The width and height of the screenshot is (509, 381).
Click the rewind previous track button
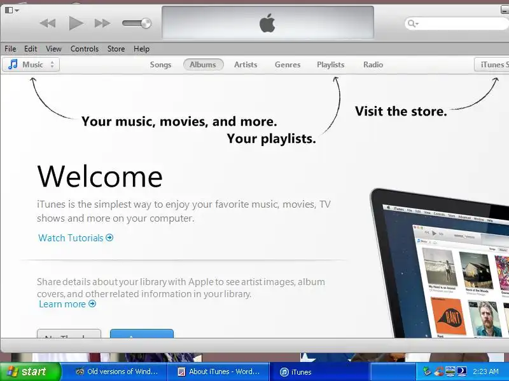pos(48,23)
